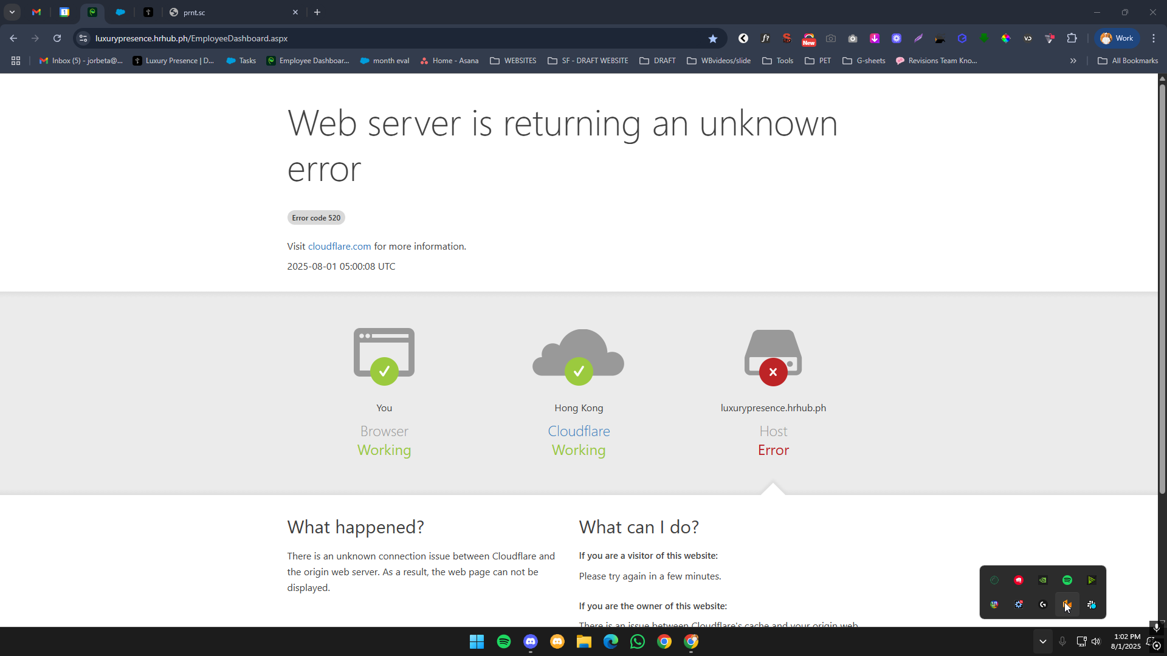Expand the PET bookmark folder
The height and width of the screenshot is (656, 1167).
pyautogui.click(x=818, y=61)
